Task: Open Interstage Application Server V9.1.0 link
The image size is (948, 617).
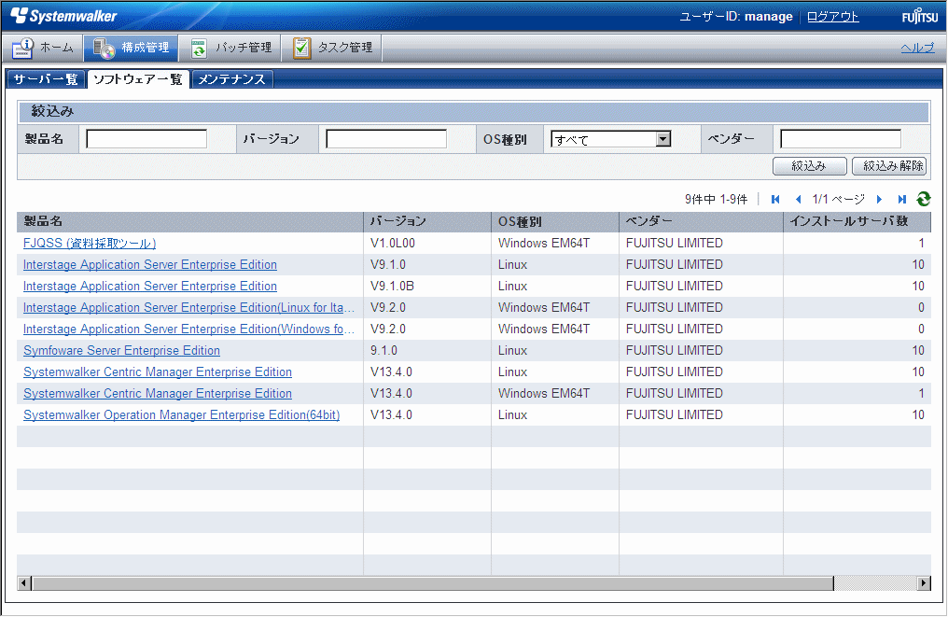Action: point(150,265)
